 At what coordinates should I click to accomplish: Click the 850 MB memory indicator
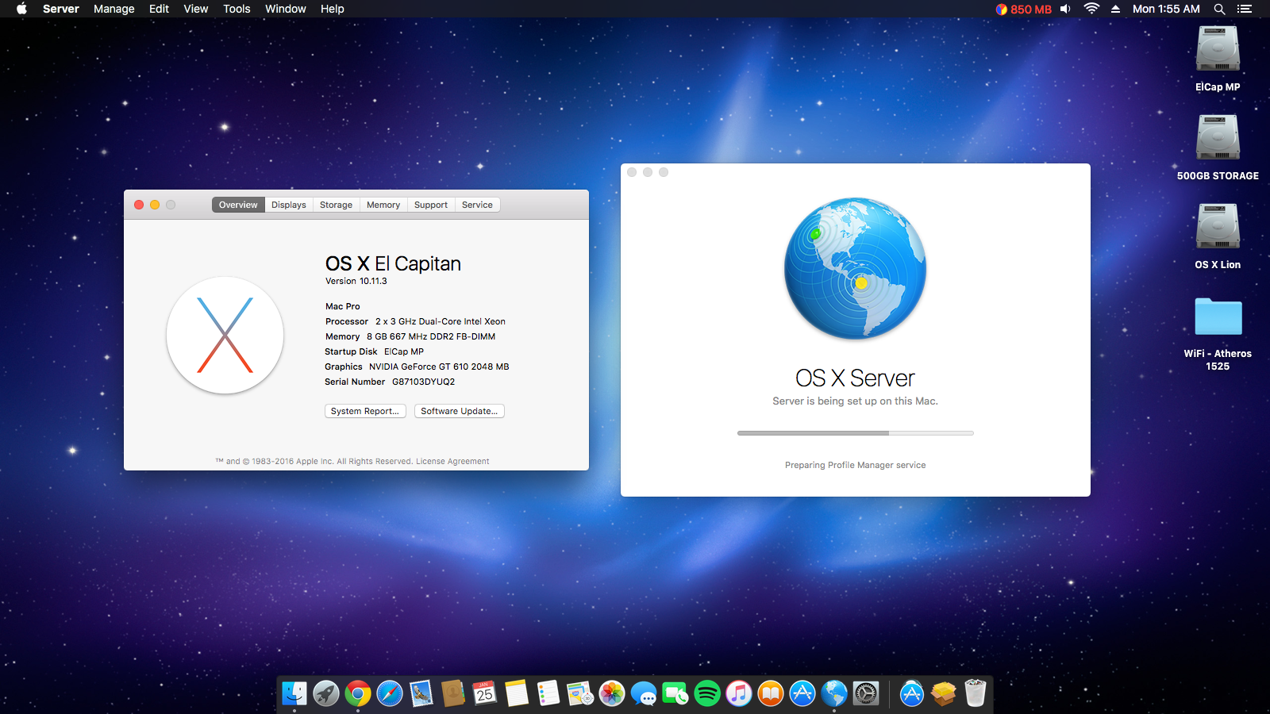click(1024, 9)
